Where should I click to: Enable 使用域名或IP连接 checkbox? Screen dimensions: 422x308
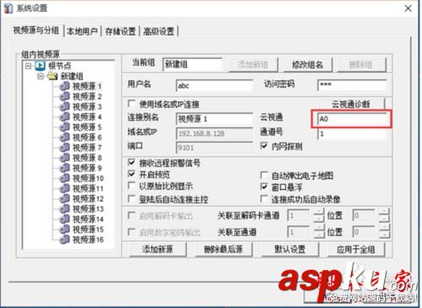(x=132, y=104)
